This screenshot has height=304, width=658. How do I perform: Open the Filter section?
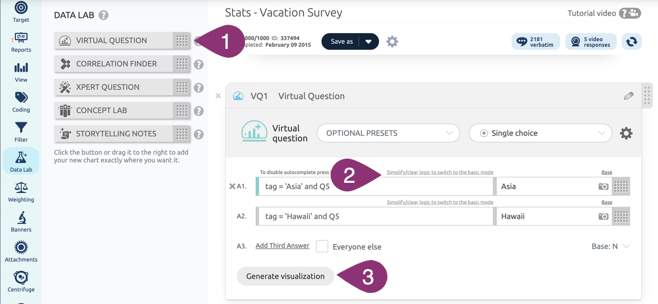(x=21, y=132)
